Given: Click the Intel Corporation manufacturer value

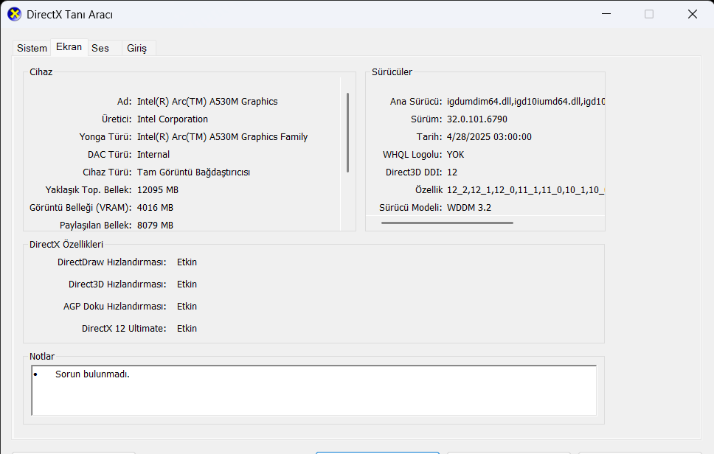Looking at the screenshot, I should pos(173,119).
